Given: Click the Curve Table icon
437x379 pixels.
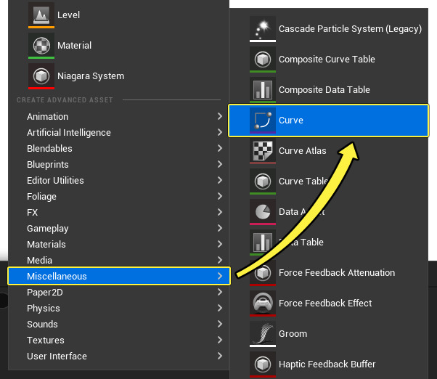Looking at the screenshot, I should pyautogui.click(x=263, y=182).
